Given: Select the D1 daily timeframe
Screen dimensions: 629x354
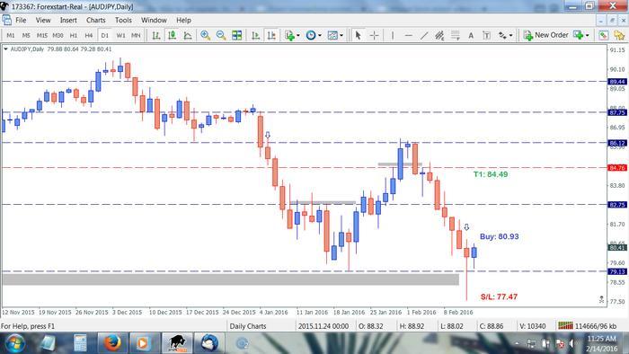Looking at the screenshot, I should 105,35.
